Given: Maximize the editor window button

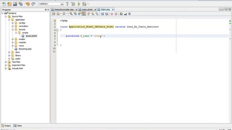Looking at the screenshot, I should pyautogui.click(x=230, y=9).
